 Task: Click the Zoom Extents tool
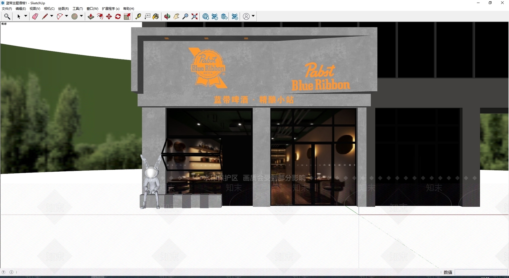(194, 16)
